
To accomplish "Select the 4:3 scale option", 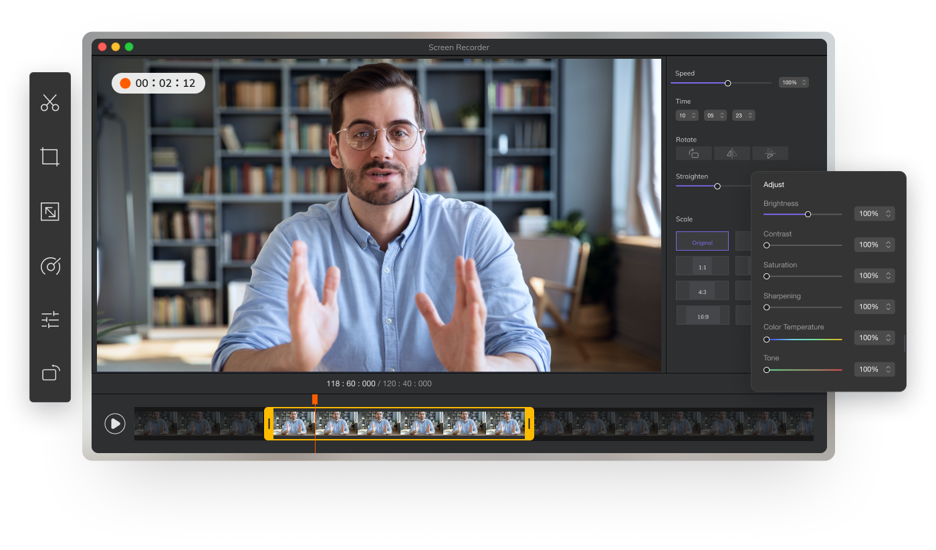I will click(702, 291).
